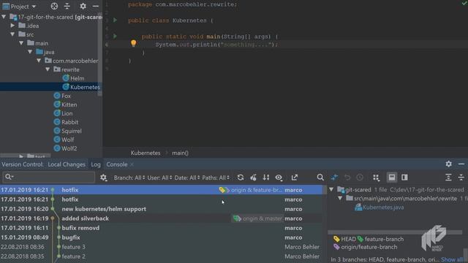The image size is (468, 263).
Task: Click the yellow intention lightbulb
Action: pyautogui.click(x=133, y=43)
